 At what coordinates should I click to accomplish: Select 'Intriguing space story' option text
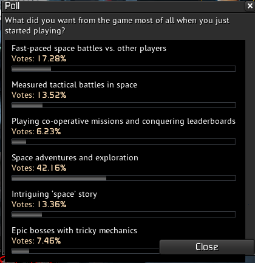54,194
